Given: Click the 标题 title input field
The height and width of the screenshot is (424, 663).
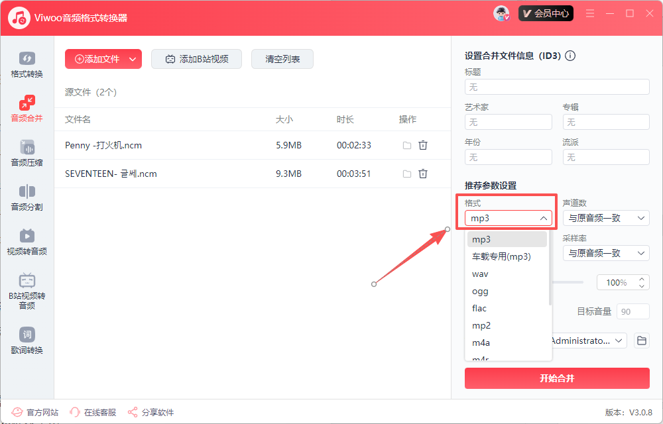Looking at the screenshot, I should [x=556, y=87].
